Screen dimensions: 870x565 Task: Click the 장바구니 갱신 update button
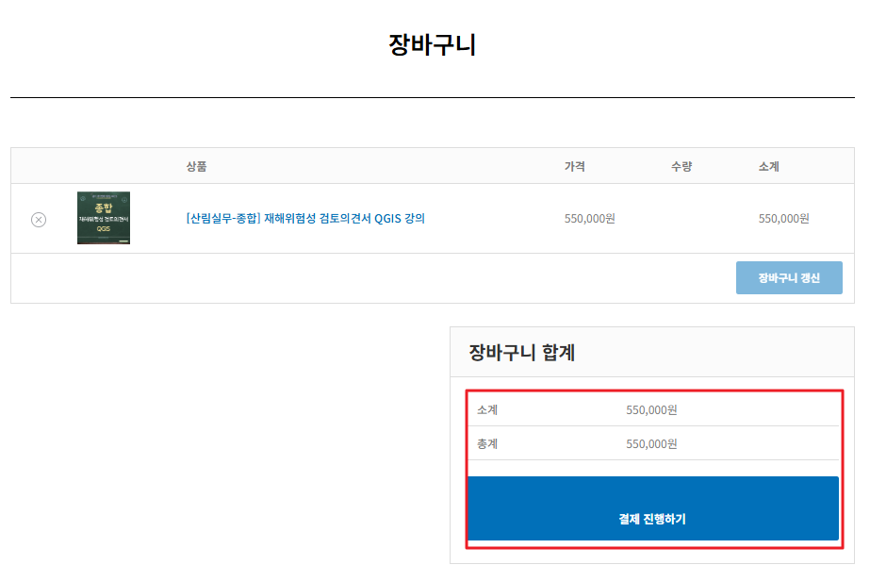click(x=788, y=277)
